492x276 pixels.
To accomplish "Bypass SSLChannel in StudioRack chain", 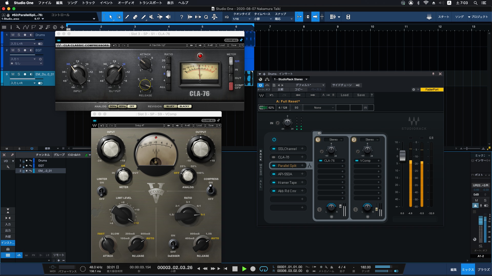I will [274, 149].
